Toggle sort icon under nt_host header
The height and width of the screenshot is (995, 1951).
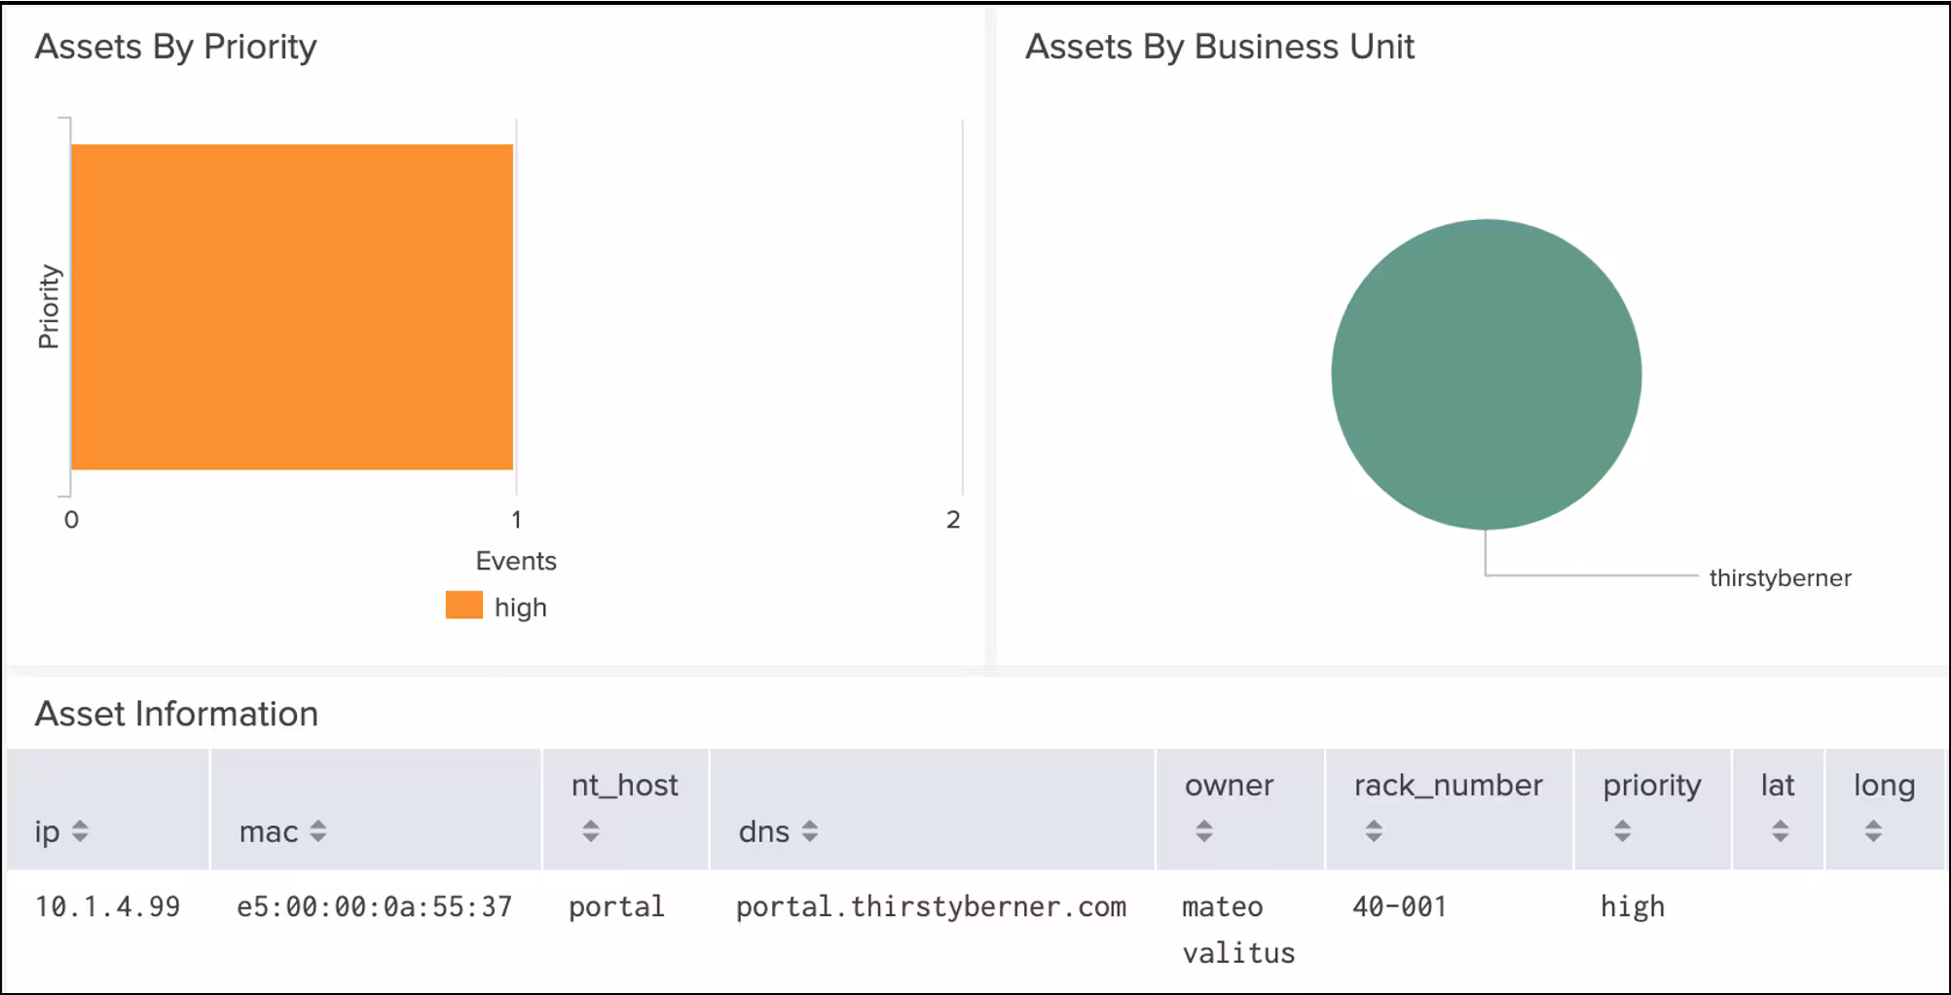point(591,830)
